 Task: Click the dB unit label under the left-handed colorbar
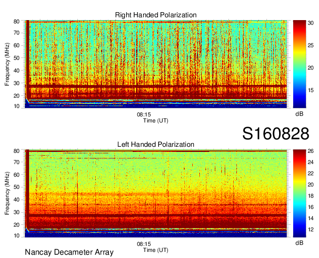point(299,243)
